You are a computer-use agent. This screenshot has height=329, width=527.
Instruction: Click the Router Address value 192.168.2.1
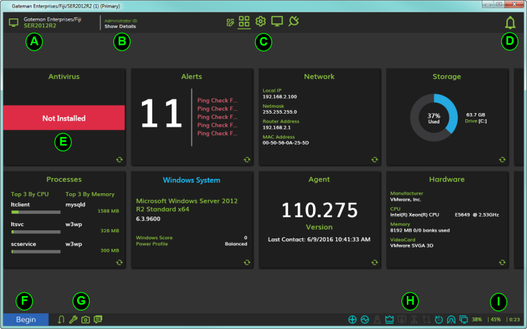[277, 127]
